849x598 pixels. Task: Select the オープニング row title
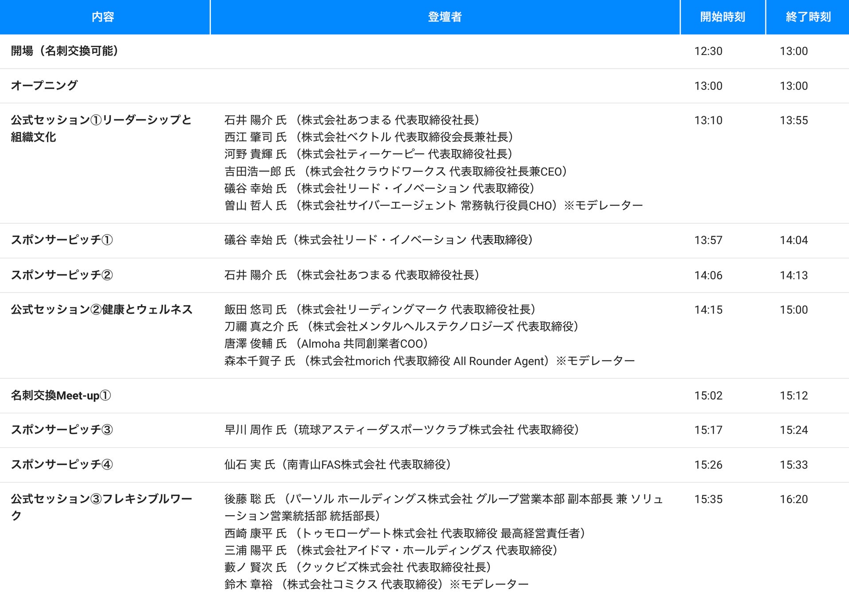44,85
